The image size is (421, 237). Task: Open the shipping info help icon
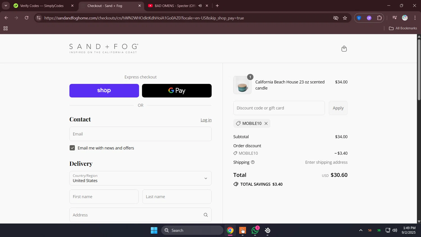coord(253,162)
